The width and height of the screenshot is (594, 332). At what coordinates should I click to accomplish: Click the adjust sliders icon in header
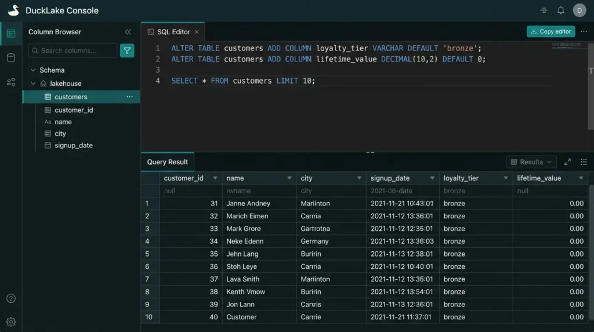(544, 10)
